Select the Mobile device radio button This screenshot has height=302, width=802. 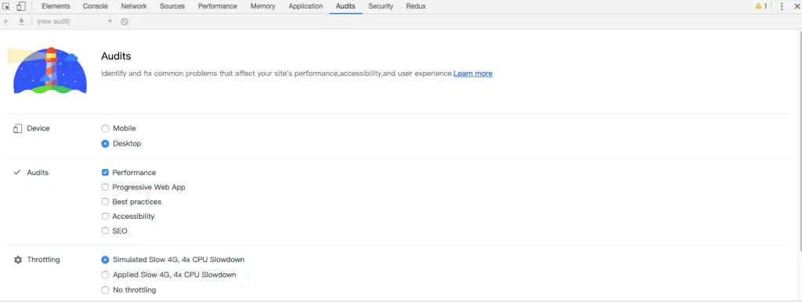pos(105,129)
